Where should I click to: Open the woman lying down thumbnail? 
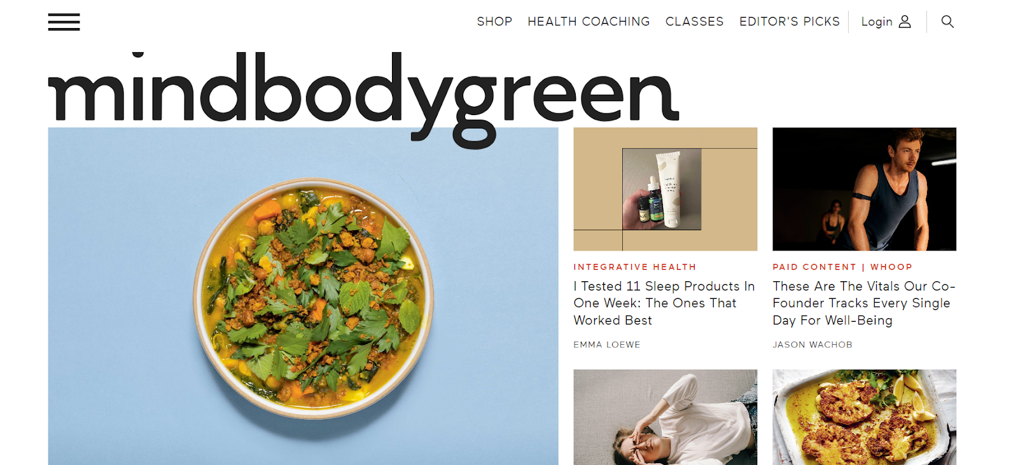pos(666,417)
